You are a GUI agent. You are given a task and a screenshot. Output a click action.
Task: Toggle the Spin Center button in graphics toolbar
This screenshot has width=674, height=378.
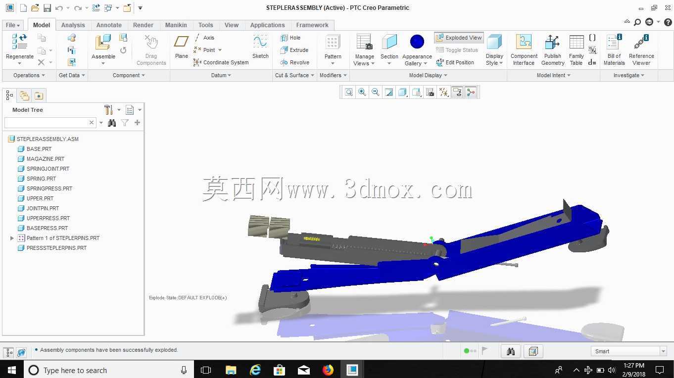tap(471, 92)
